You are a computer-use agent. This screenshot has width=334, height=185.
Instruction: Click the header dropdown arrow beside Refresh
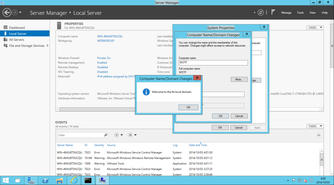(x=255, y=13)
